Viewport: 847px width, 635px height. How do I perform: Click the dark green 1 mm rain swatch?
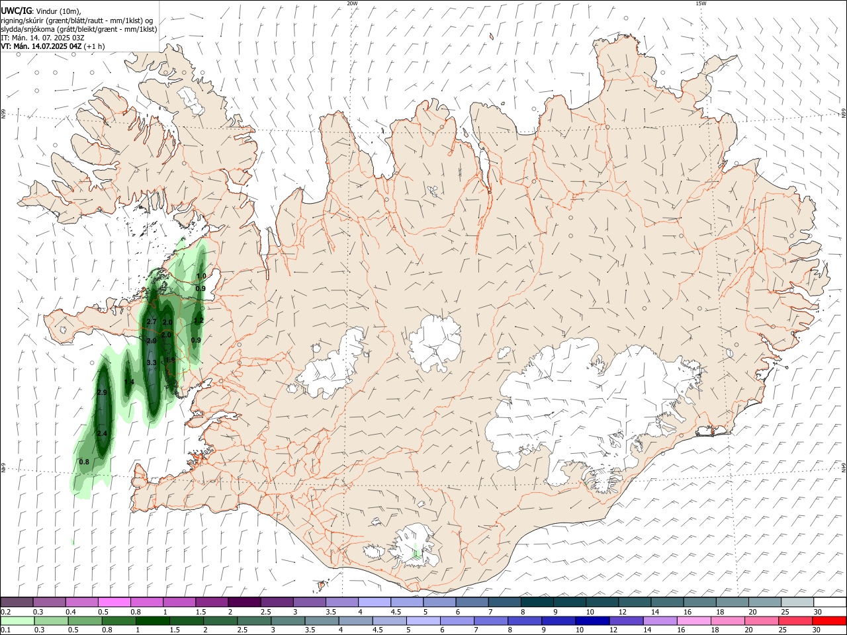152,621
